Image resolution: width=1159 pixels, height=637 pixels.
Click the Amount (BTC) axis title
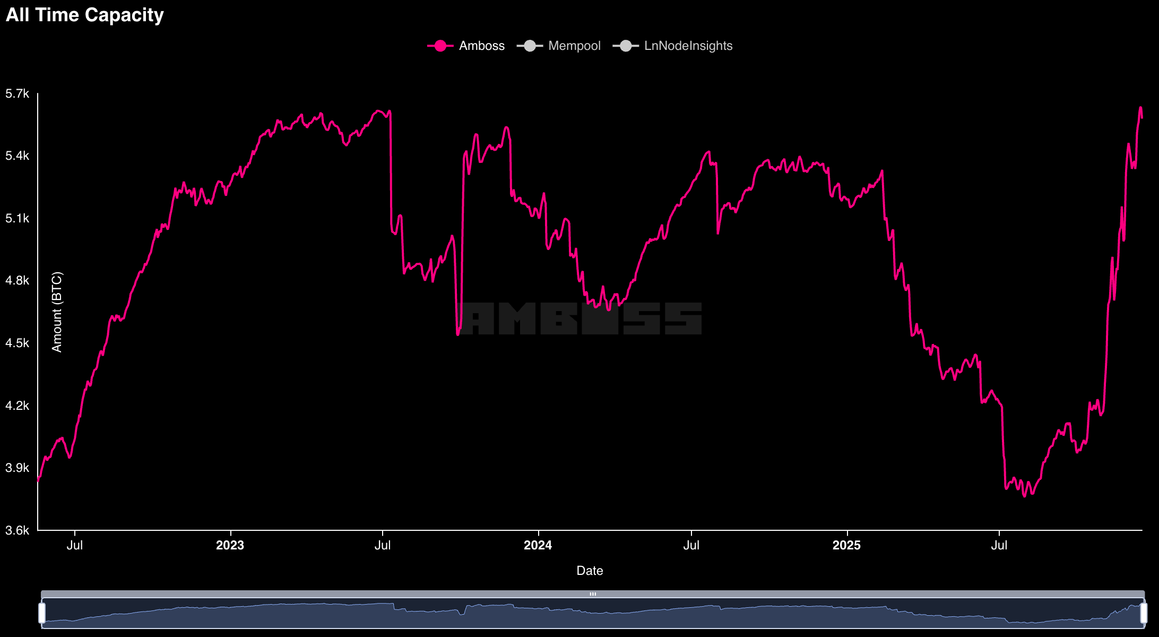click(x=57, y=312)
